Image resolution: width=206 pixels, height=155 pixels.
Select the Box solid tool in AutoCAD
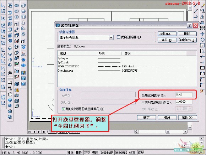pyautogui.click(x=23, y=5)
